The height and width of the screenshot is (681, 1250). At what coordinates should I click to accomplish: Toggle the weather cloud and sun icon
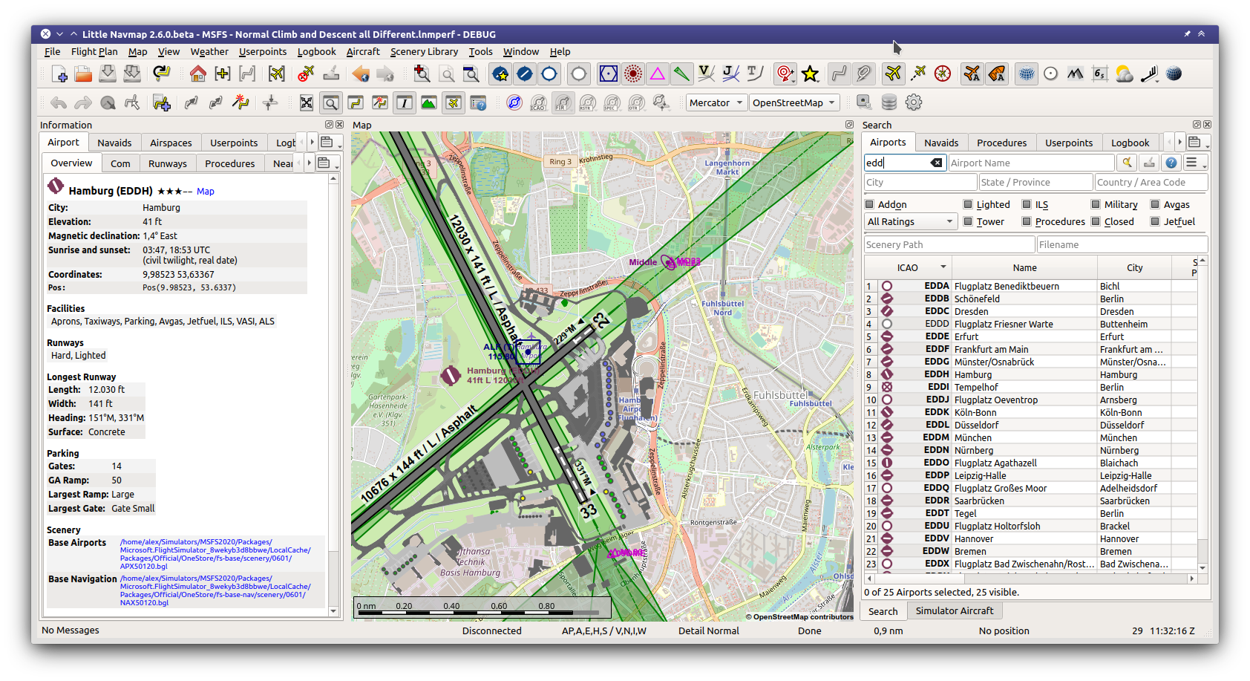tap(1125, 74)
